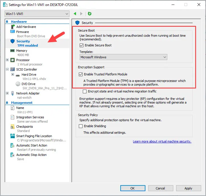Toggle Enable Secure Boot checkbox
Image resolution: width=206 pixels, height=196 pixels.
(81, 45)
